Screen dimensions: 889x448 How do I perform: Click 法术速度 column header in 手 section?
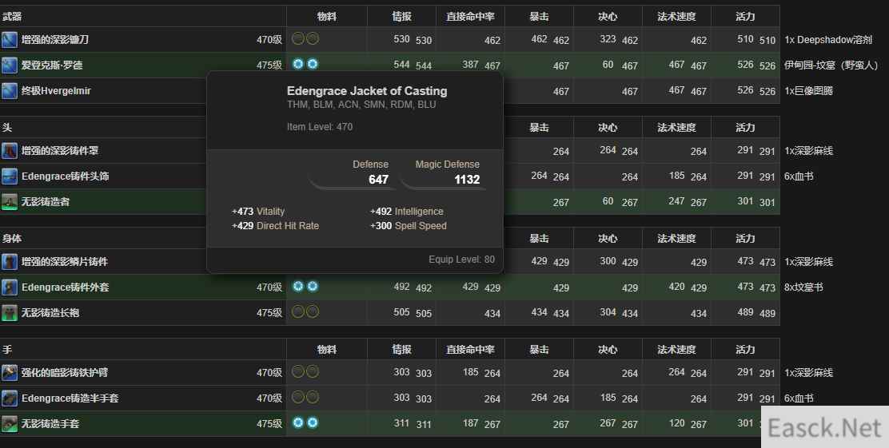(676, 350)
